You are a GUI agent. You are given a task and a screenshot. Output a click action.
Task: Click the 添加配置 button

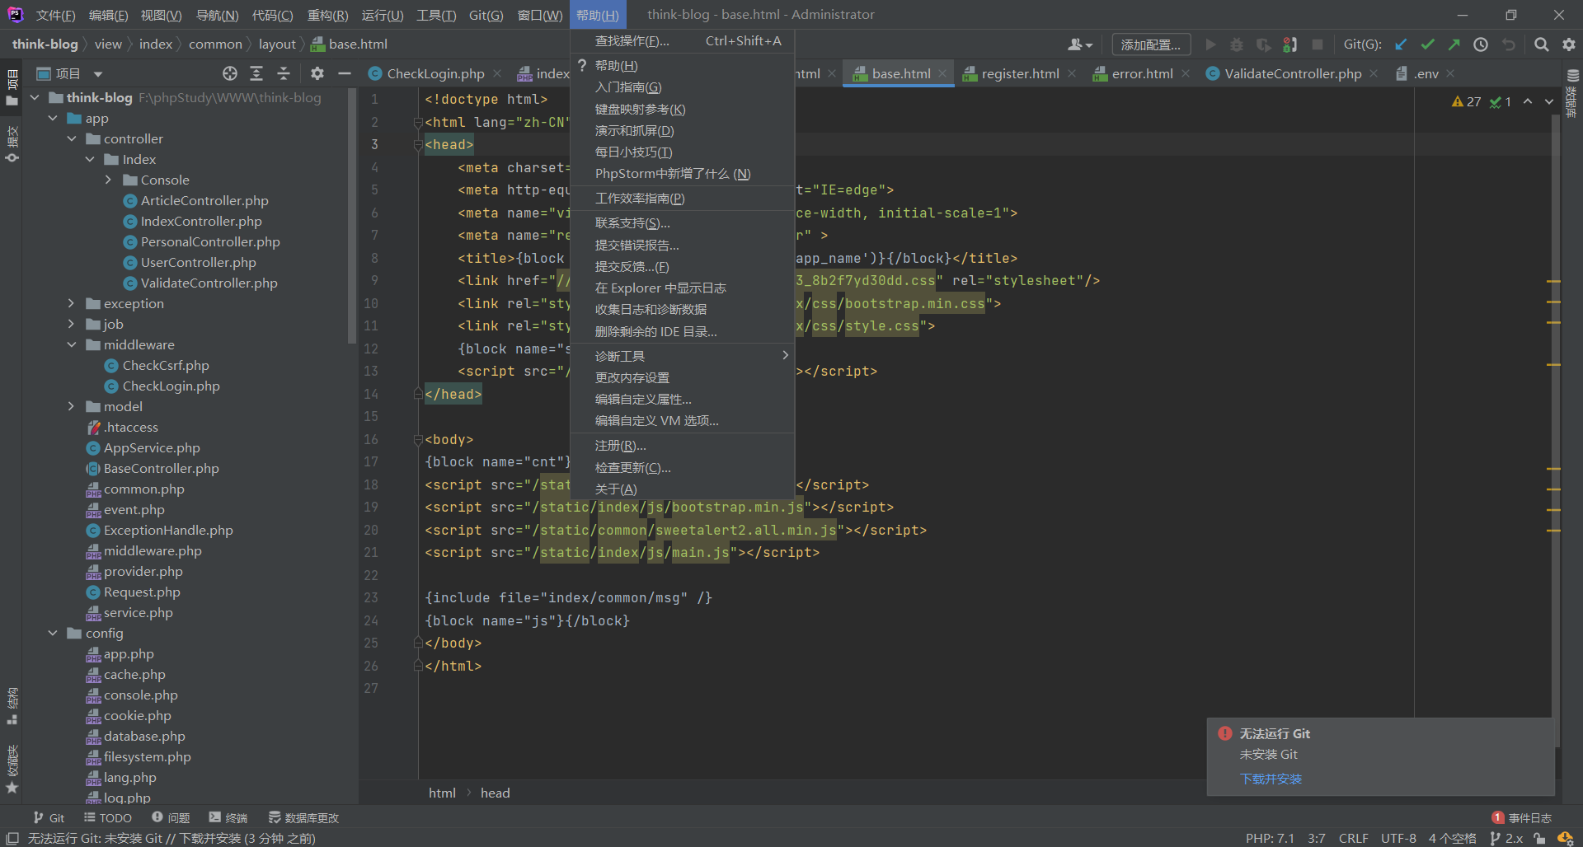point(1151,44)
